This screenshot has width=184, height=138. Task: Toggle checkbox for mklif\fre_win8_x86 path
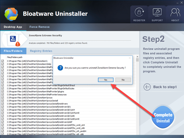pyautogui.click(x=3, y=128)
